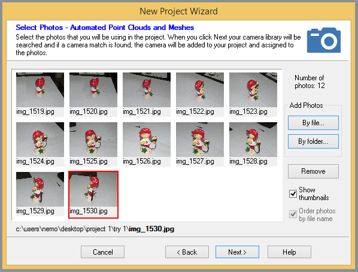Select thumbnail img_1520.jpg
Image resolution: width=358 pixels, height=272 pixels.
(x=93, y=94)
